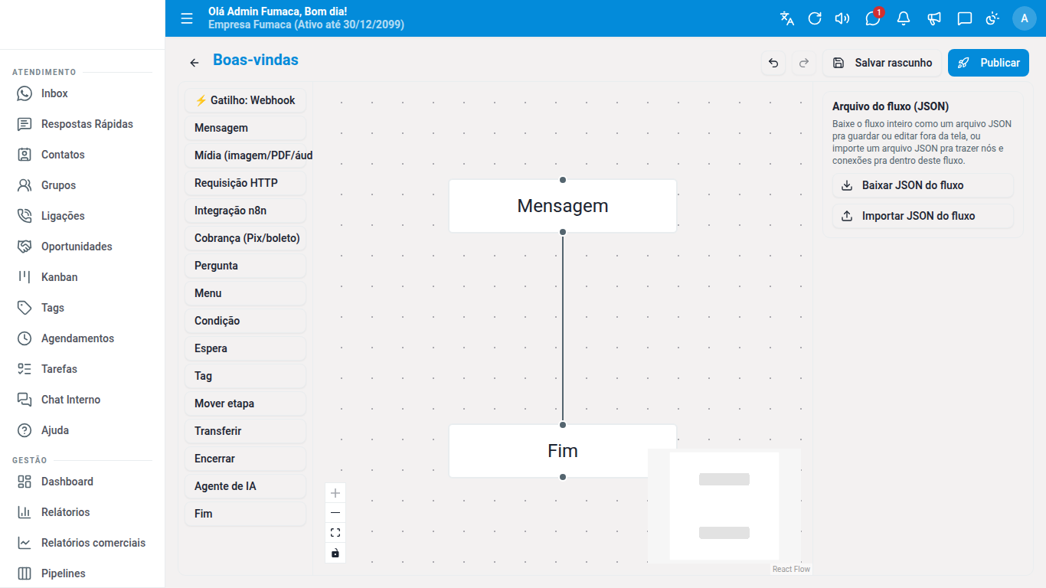Viewport: 1046px width, 588px height.
Task: Add a Gatilho: Webhook block
Action: pos(245,100)
